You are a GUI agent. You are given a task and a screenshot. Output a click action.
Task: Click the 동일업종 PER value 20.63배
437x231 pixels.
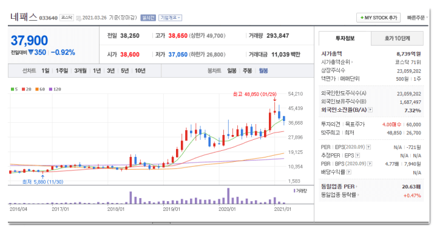click(412, 187)
